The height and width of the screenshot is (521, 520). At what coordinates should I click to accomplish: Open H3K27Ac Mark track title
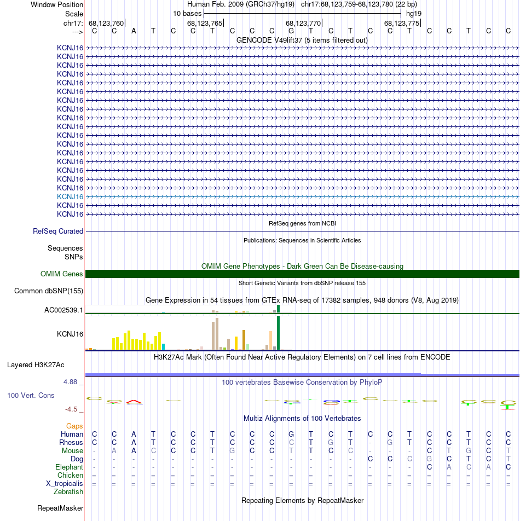(302, 357)
